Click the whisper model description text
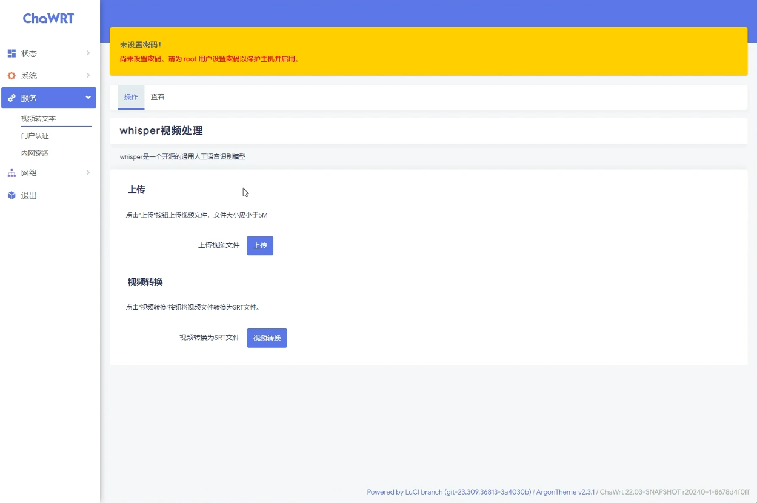757x503 pixels. point(182,157)
